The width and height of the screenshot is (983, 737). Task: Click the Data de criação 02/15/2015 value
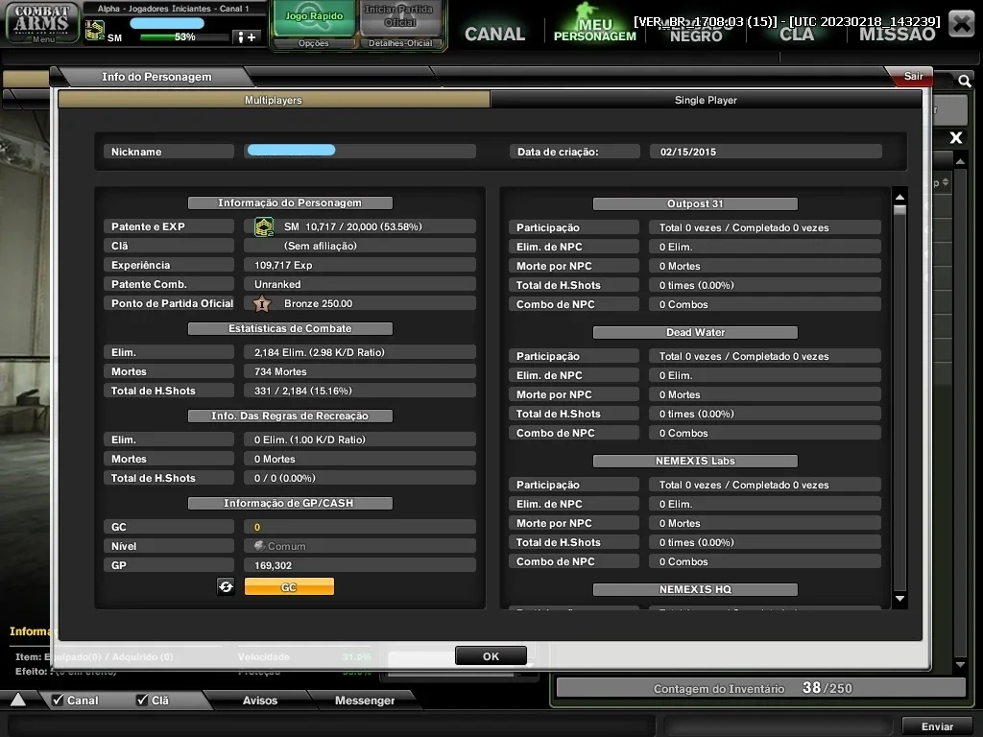(765, 152)
